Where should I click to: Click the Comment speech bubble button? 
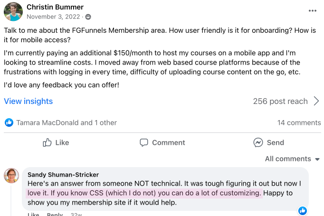click(162, 142)
